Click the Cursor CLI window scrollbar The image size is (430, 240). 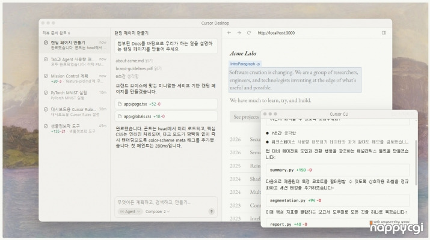(x=416, y=163)
